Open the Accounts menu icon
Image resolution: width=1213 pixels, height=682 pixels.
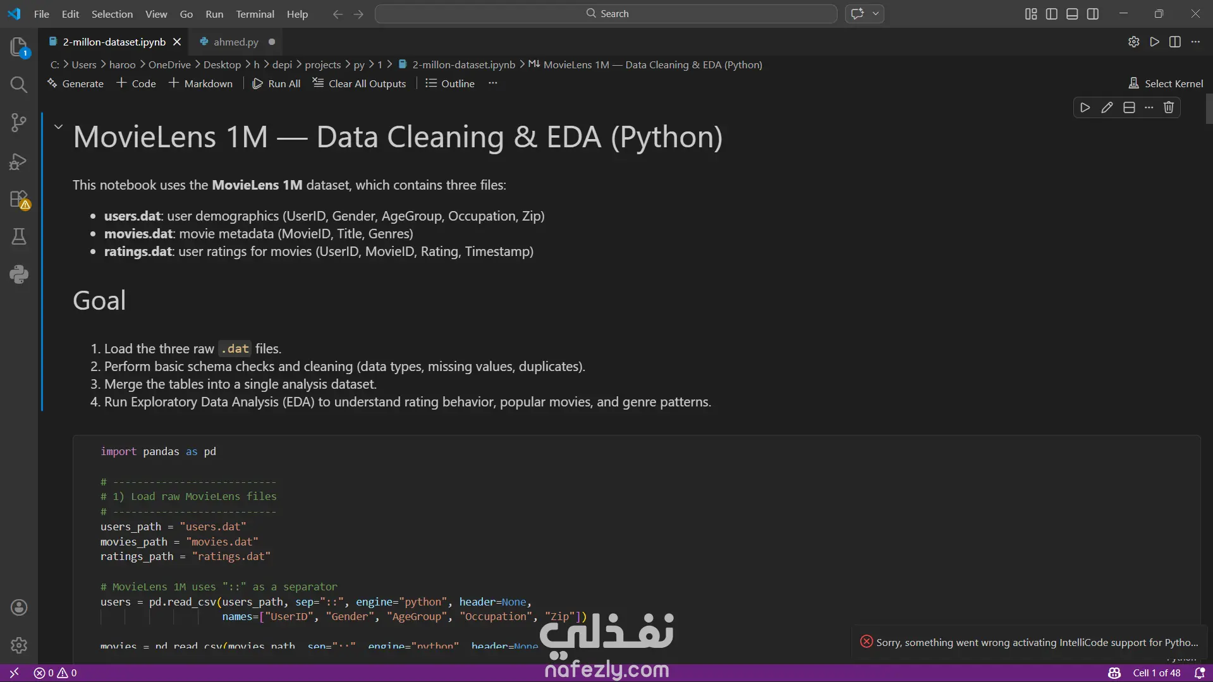click(19, 607)
